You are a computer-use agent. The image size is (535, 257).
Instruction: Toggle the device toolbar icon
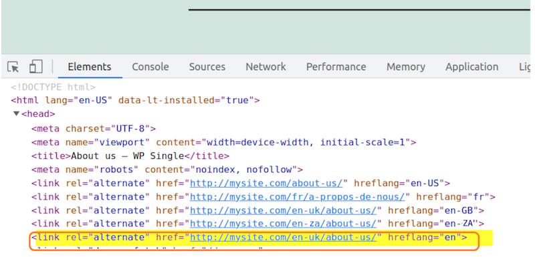point(36,67)
